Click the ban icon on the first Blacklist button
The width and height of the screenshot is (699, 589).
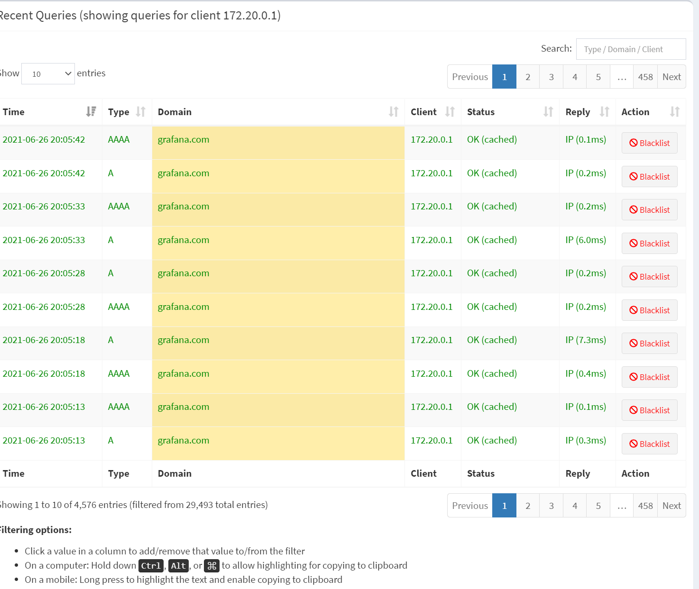(x=634, y=143)
